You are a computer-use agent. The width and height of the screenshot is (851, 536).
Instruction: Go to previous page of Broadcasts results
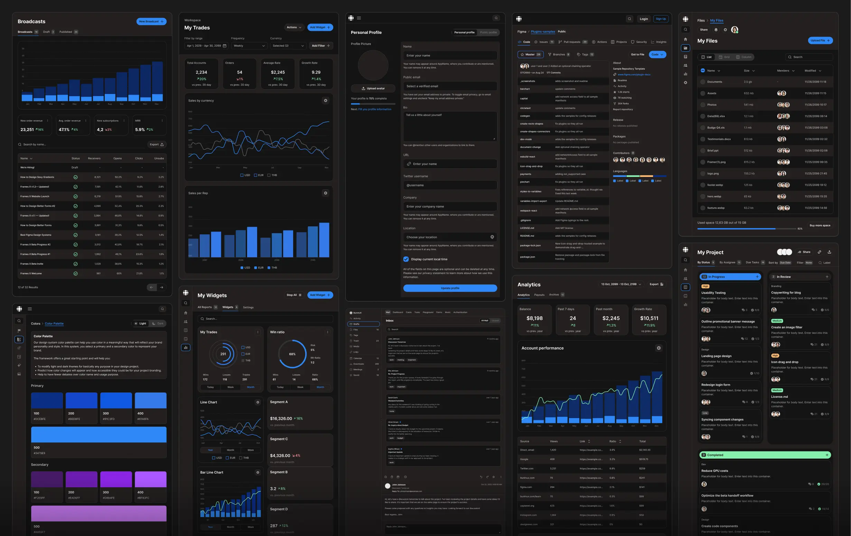(152, 287)
